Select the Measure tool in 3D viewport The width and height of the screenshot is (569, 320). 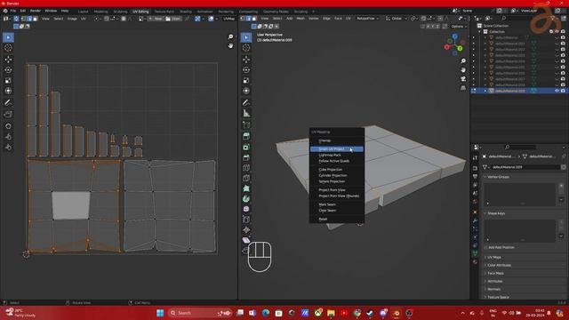(x=246, y=114)
